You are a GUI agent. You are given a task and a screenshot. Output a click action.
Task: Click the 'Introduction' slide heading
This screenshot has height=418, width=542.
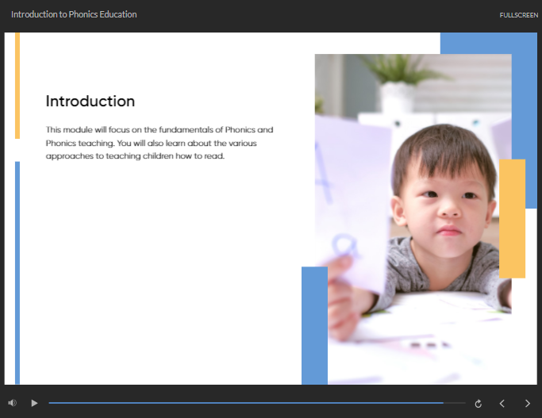pyautogui.click(x=90, y=102)
